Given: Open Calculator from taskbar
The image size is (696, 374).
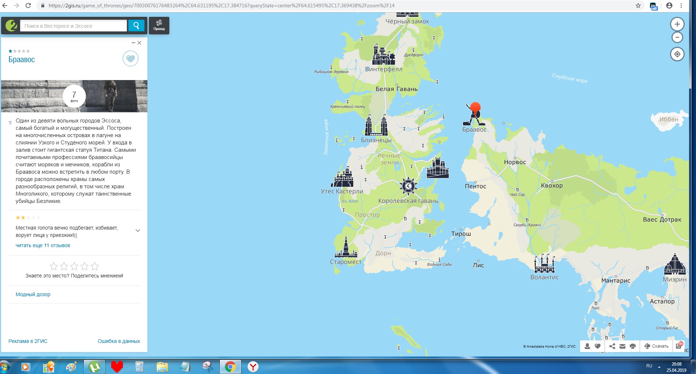Looking at the screenshot, I should [139, 367].
